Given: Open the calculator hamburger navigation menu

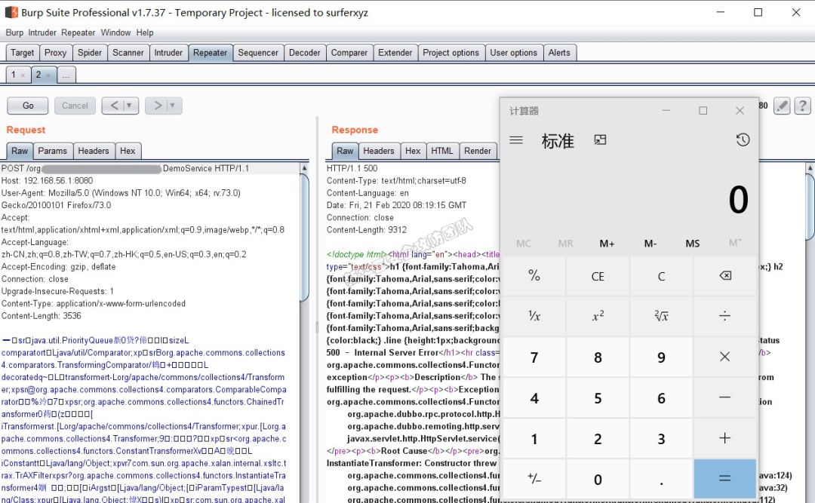Looking at the screenshot, I should pyautogui.click(x=515, y=140).
